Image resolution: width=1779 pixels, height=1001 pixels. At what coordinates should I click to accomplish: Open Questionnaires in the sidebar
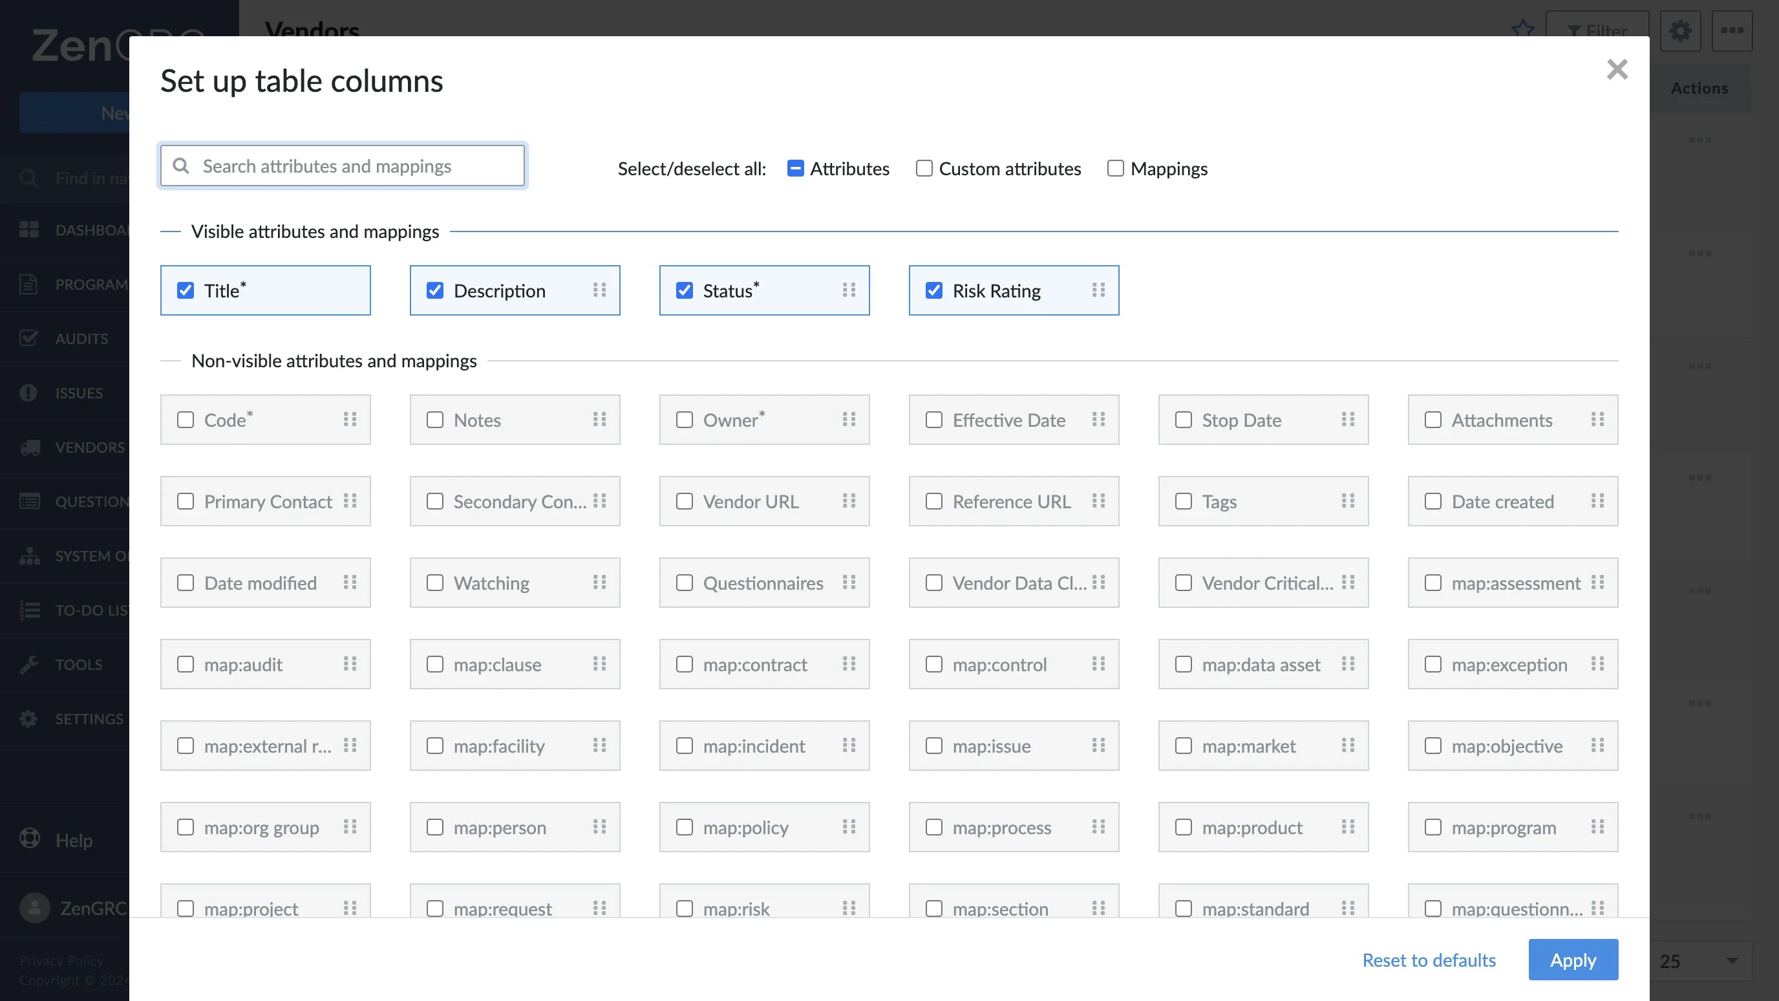click(65, 502)
